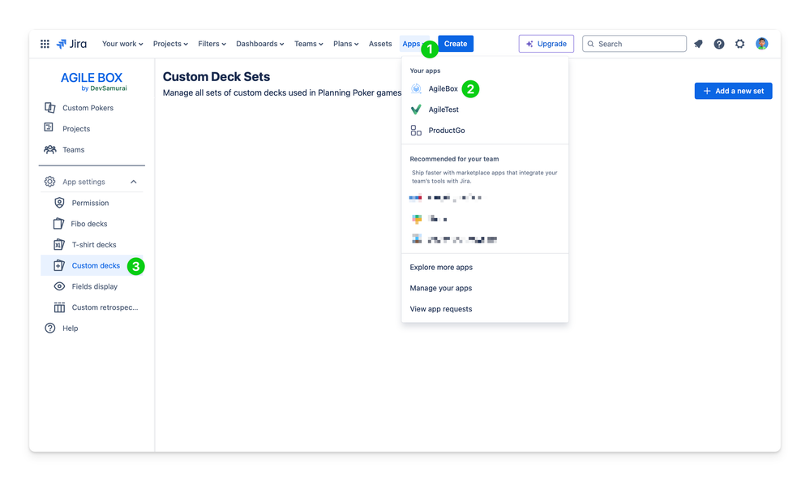810x481 pixels.
Task: Open the Plans dropdown
Action: (x=345, y=44)
